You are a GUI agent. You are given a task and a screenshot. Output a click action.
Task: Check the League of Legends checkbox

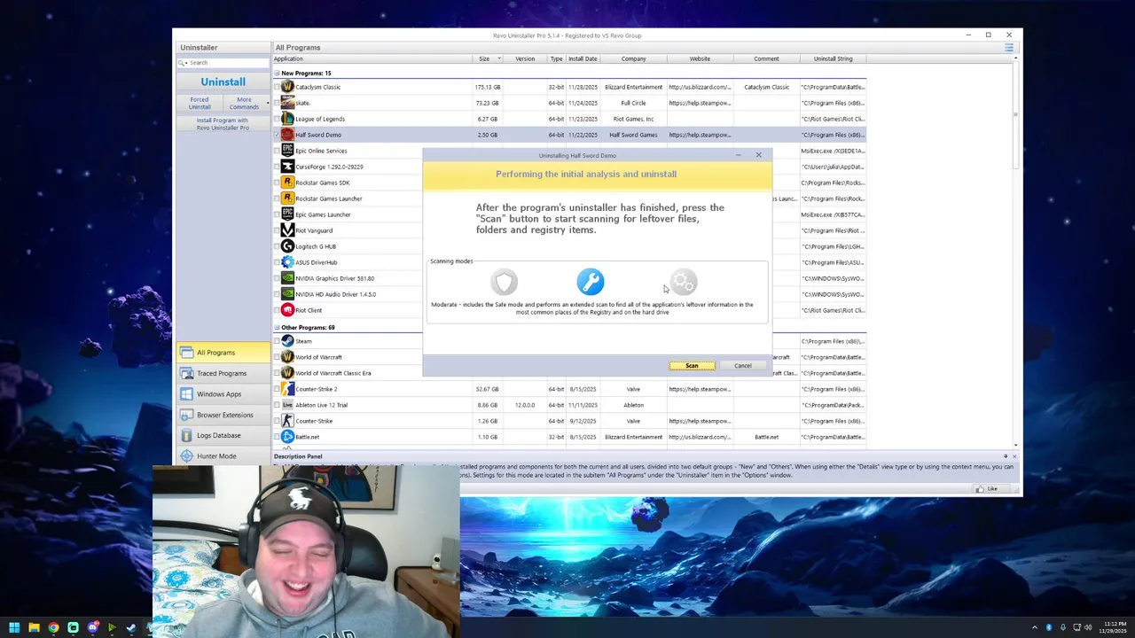[x=277, y=119]
